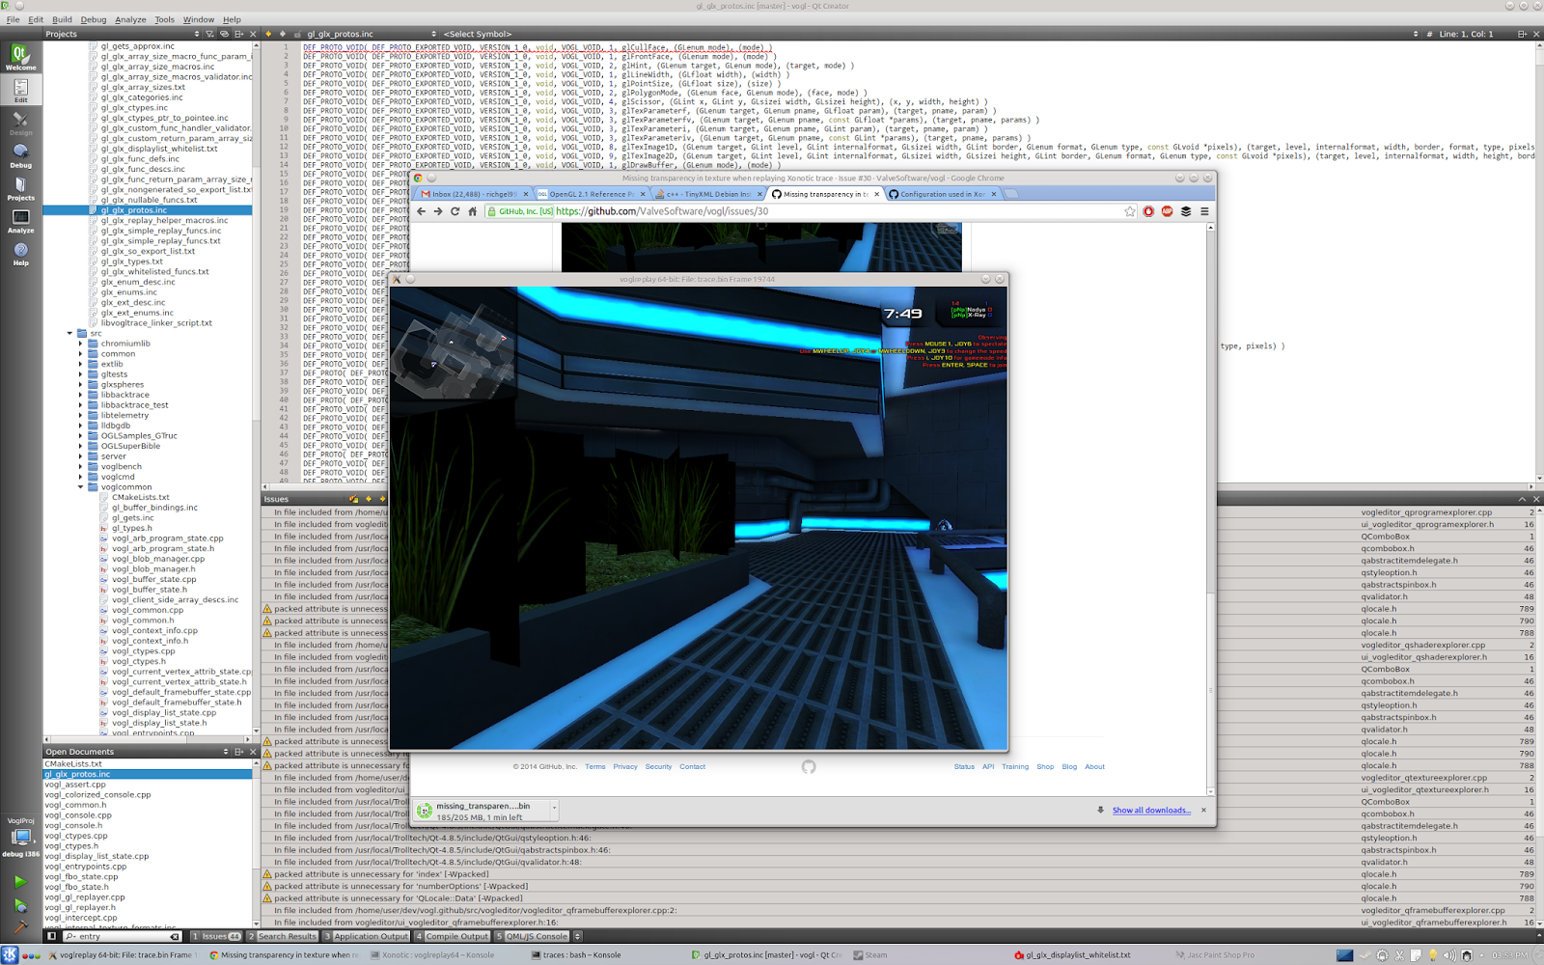The image size is (1544, 965).
Task: Collapse the src folder in project tree
Action: [x=70, y=333]
